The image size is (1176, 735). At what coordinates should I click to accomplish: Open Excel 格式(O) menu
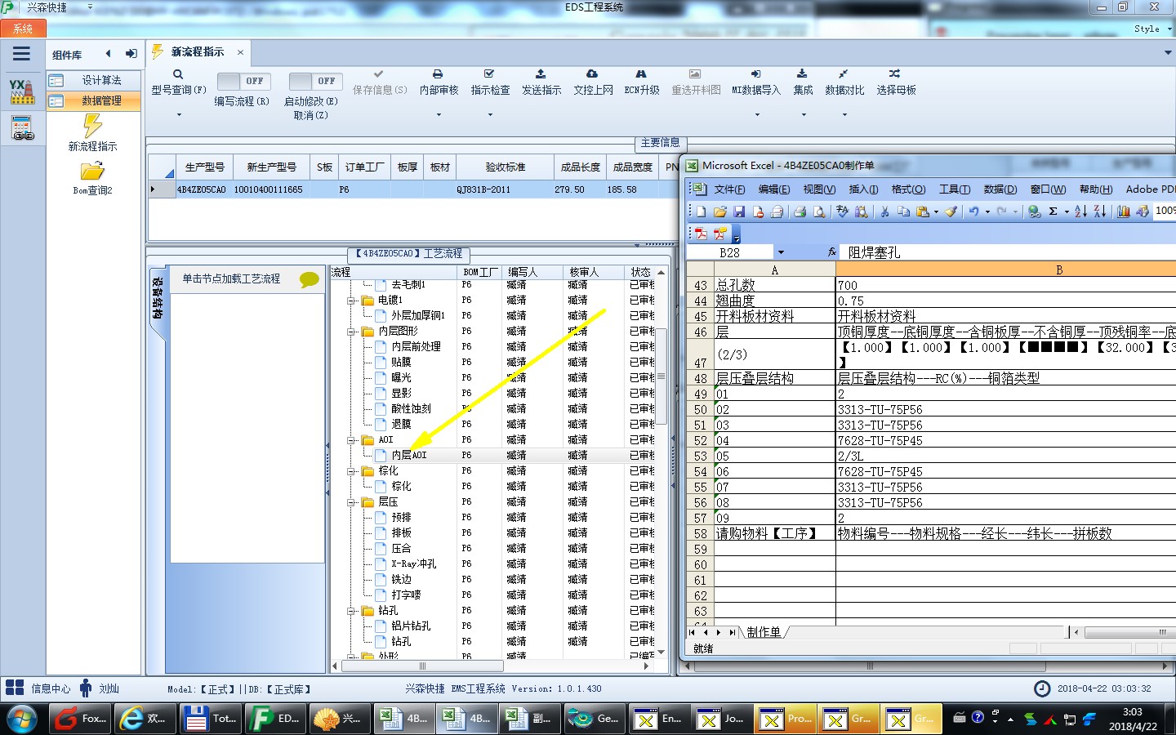tap(908, 189)
